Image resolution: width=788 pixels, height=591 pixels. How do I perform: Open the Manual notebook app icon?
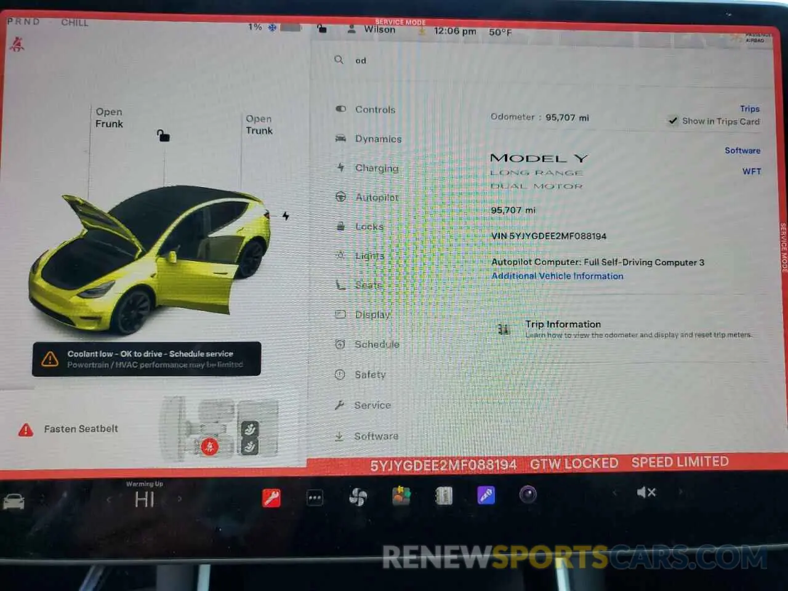point(444,496)
